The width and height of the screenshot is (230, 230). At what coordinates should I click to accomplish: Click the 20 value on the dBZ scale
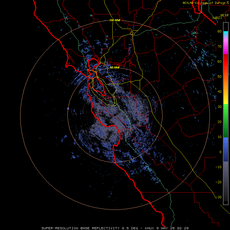point(220,122)
